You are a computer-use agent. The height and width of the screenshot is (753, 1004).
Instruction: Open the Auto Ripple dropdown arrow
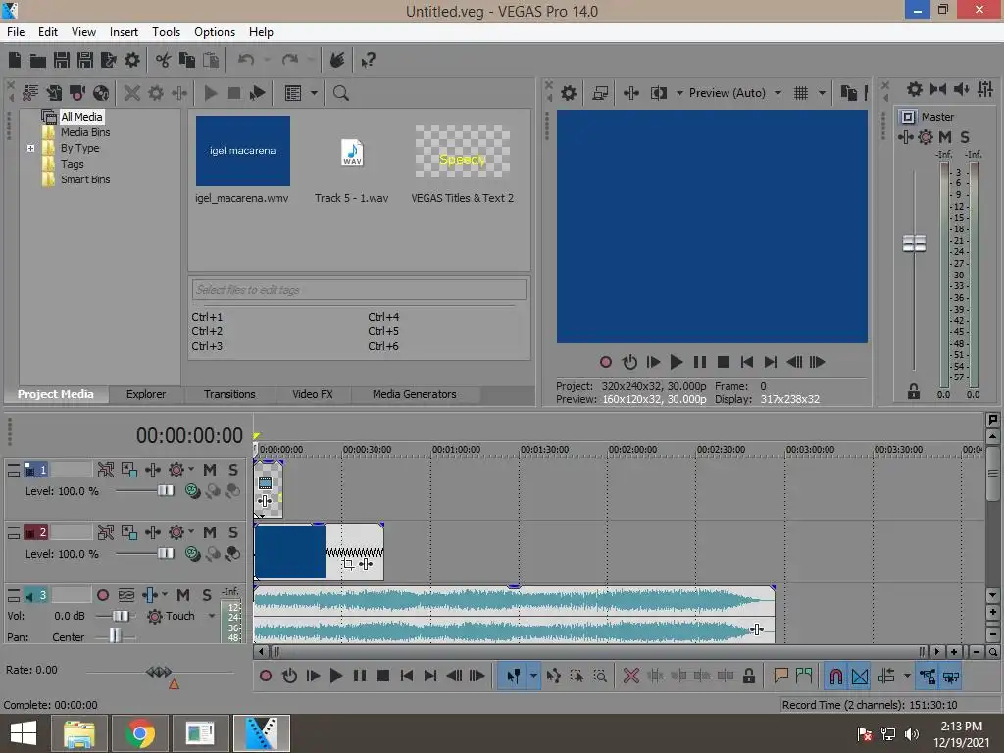pos(907,677)
